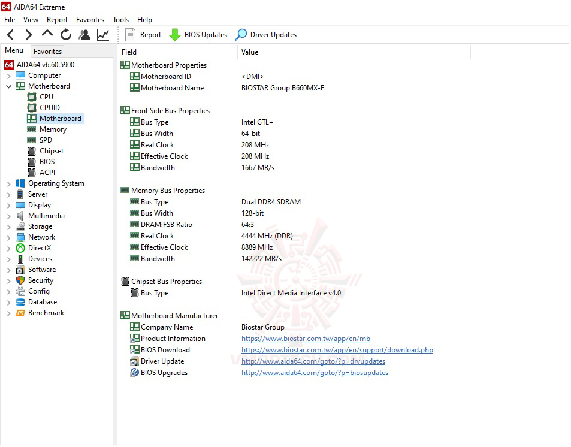Click the DirectX Xbox icon
Viewport: 571px width, 447px height.
20,248
